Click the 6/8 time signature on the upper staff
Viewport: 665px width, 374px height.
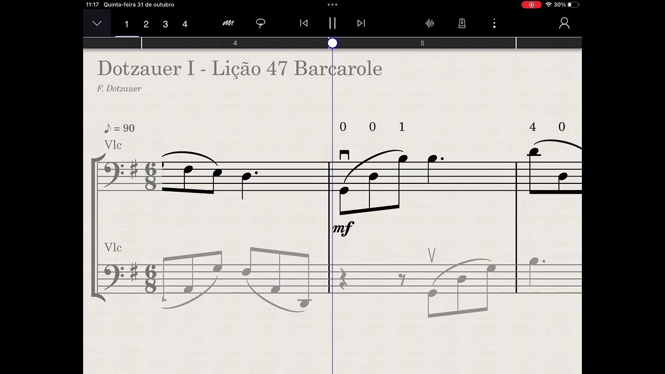[150, 176]
